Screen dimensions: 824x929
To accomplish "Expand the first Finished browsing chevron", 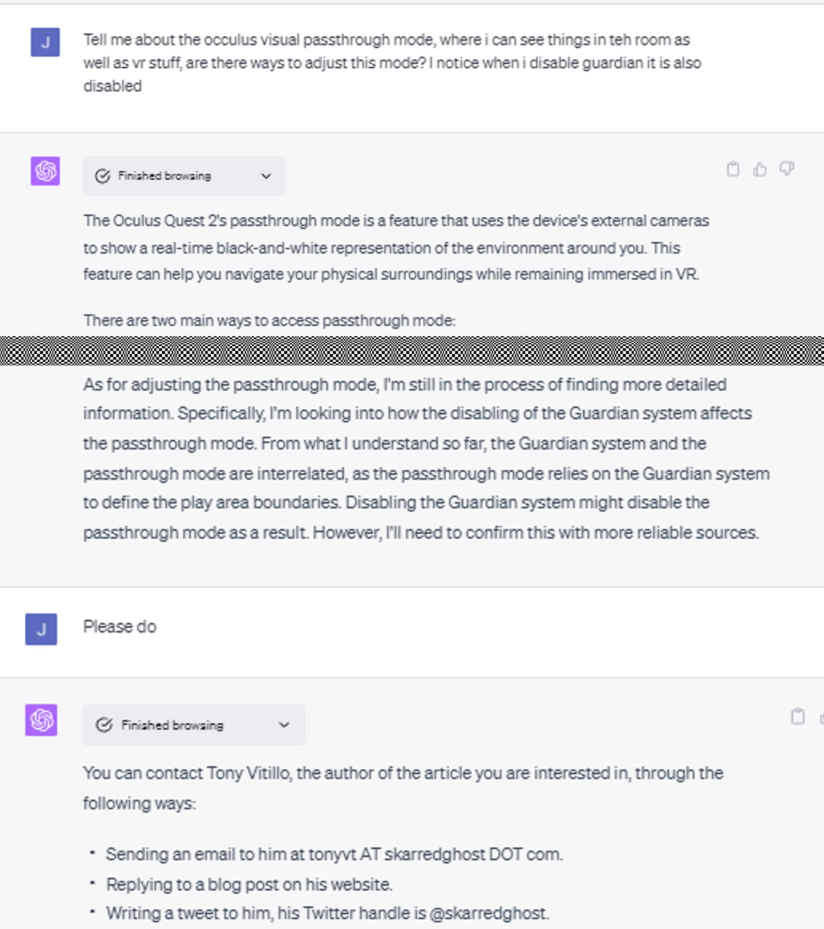I will tap(266, 176).
